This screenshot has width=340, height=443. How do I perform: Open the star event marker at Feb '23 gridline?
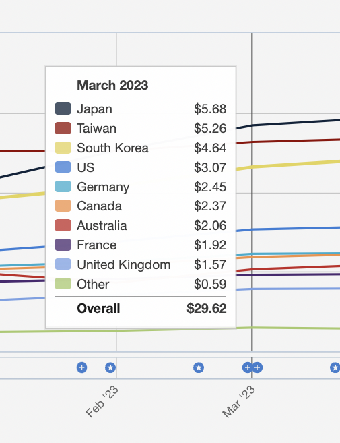coord(110,367)
